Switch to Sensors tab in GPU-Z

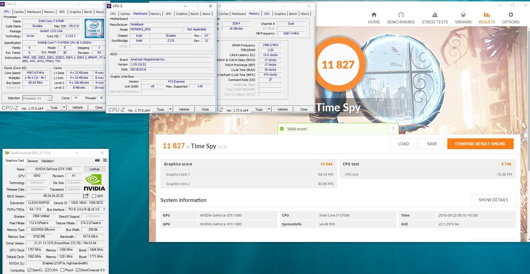tap(32, 161)
